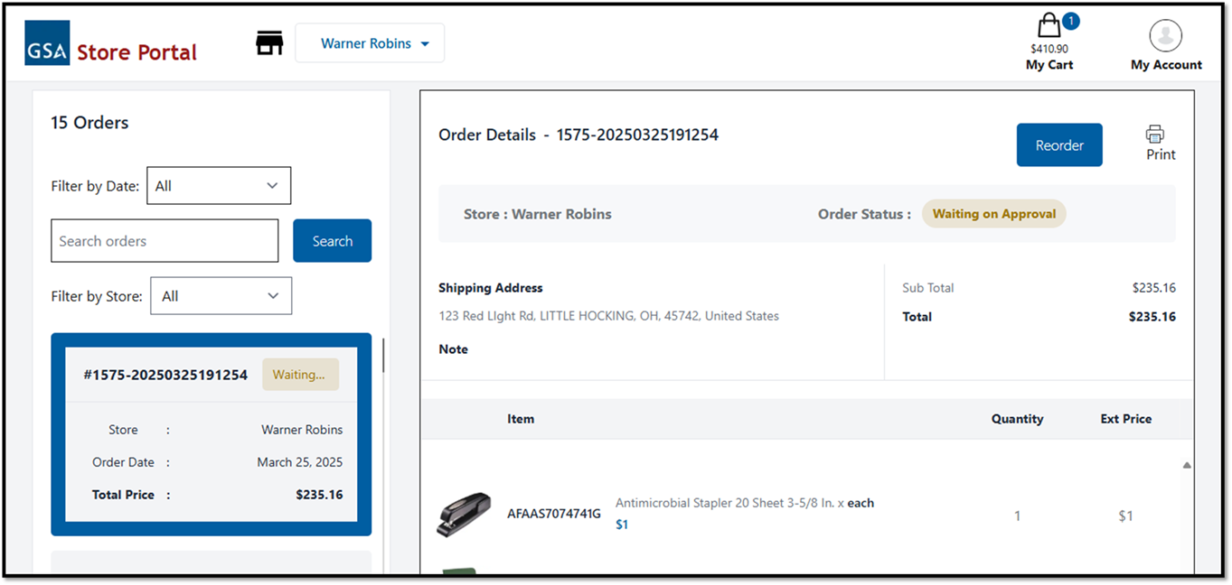Open the Filter by Date dropdown

tap(219, 186)
